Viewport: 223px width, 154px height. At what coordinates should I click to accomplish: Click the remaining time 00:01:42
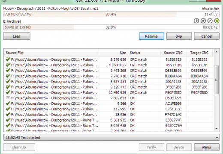point(210,27)
